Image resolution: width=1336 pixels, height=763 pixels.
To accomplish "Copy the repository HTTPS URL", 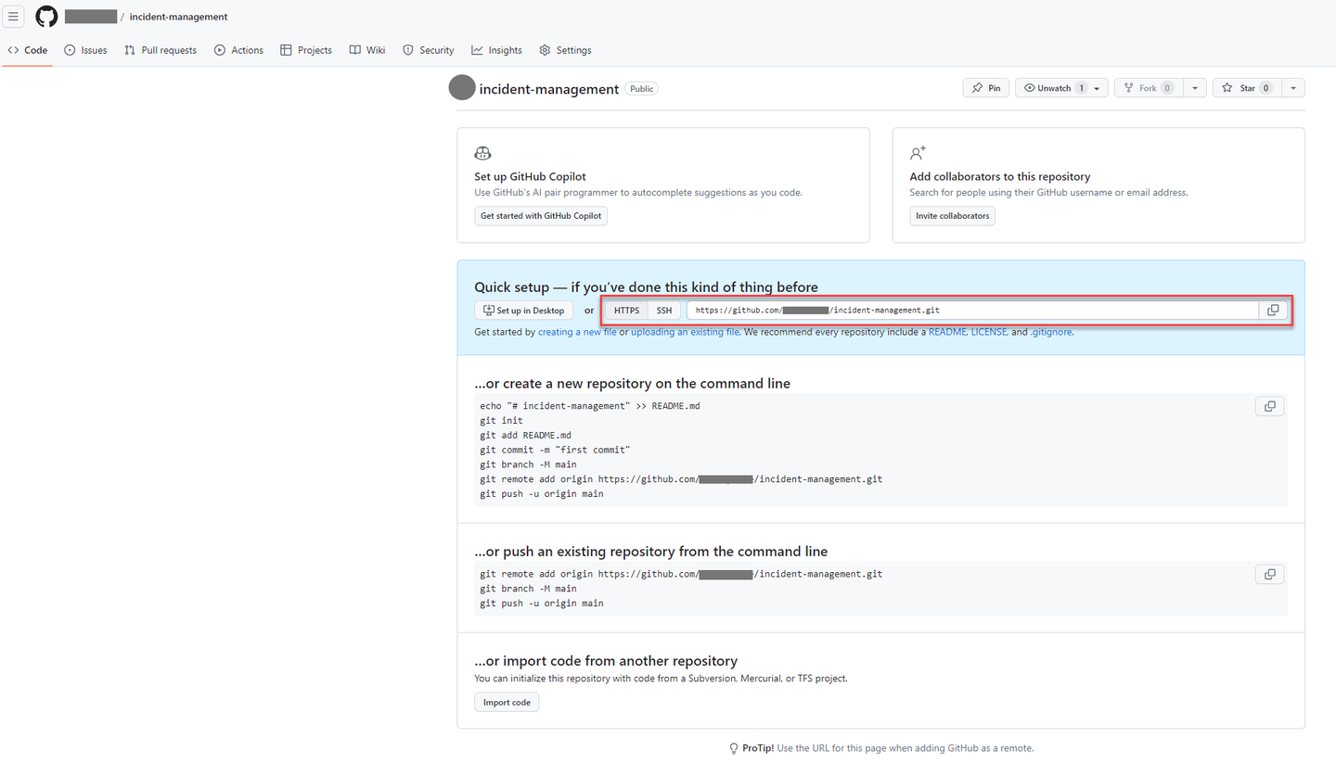I will (x=1273, y=311).
